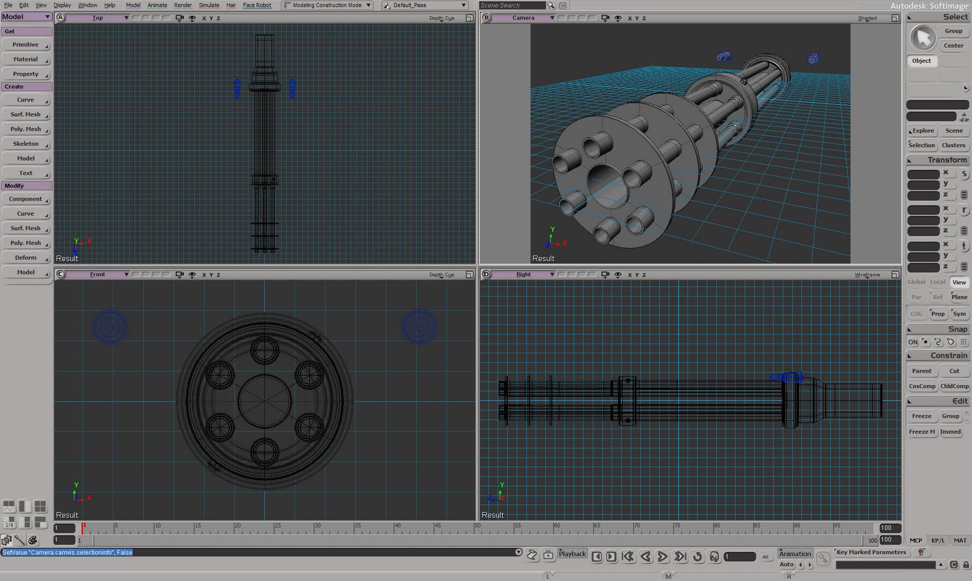Click snap to grid icon

point(964,342)
